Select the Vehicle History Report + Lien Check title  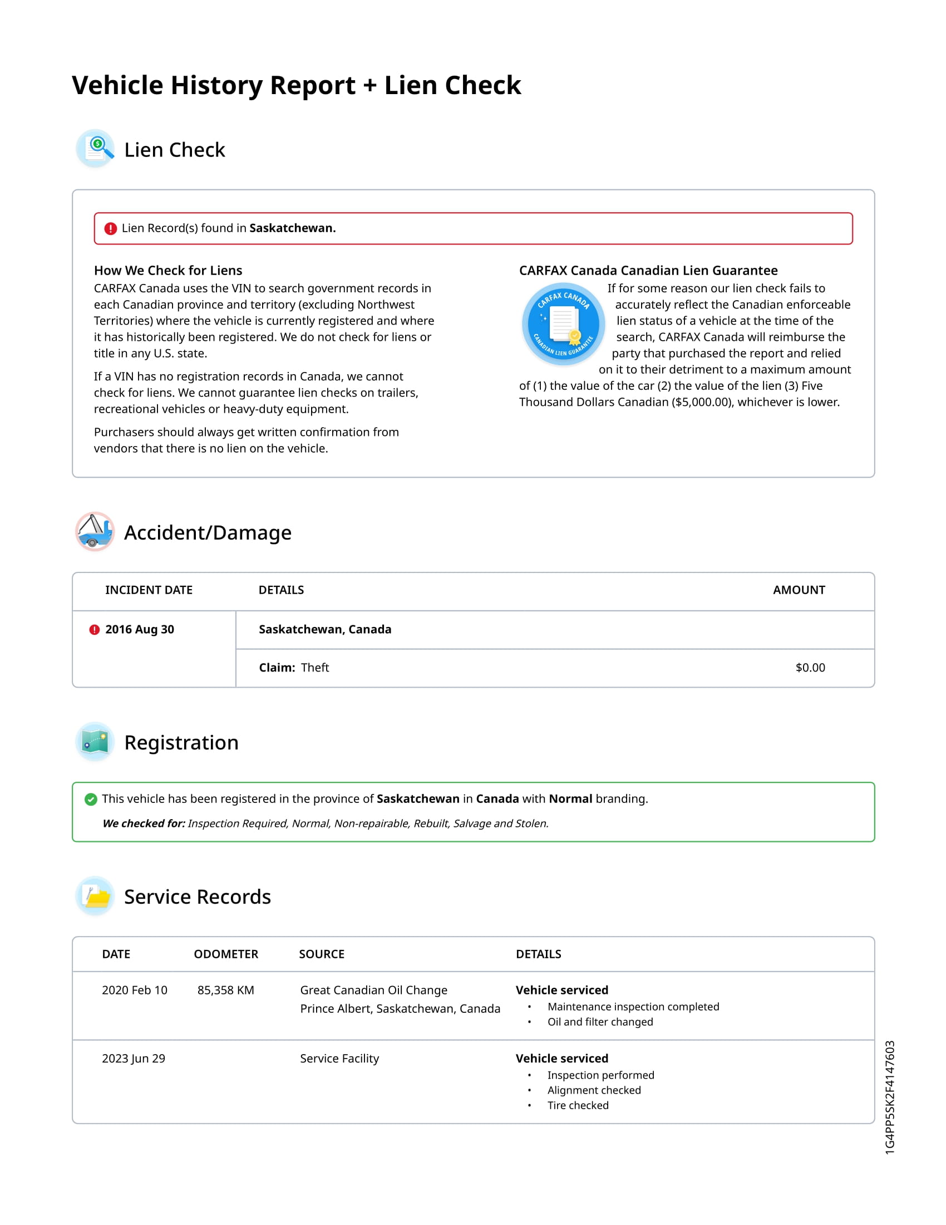click(297, 85)
